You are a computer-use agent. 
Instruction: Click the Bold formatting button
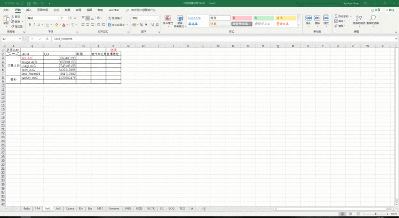tap(30, 25)
